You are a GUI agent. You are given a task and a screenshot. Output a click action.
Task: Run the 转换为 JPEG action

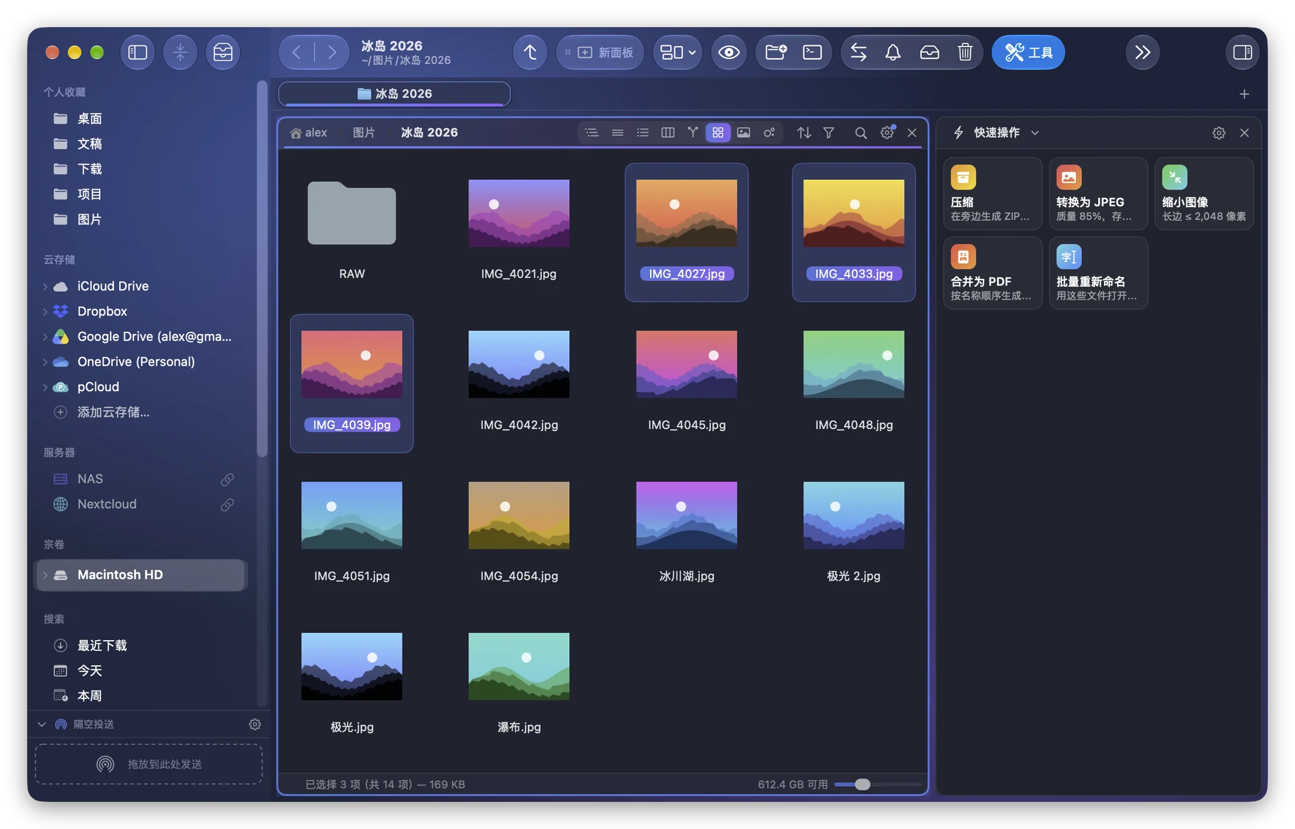1098,193
